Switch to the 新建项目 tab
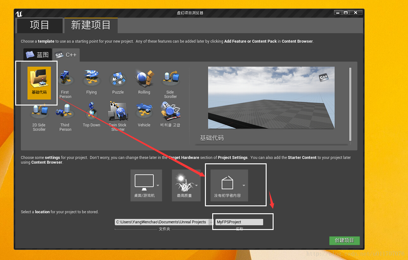The width and height of the screenshot is (408, 260). coord(91,25)
